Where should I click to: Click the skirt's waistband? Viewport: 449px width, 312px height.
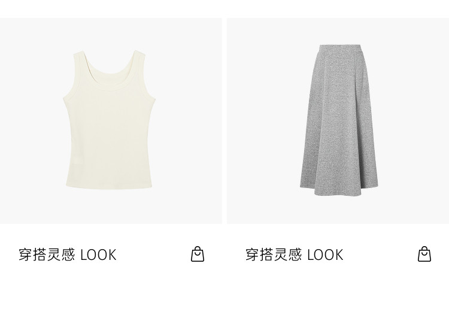(339, 47)
